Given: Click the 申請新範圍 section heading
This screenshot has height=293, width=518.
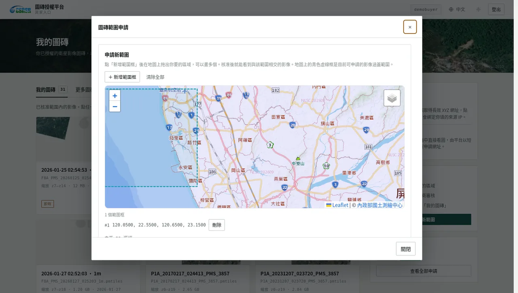Looking at the screenshot, I should [117, 55].
